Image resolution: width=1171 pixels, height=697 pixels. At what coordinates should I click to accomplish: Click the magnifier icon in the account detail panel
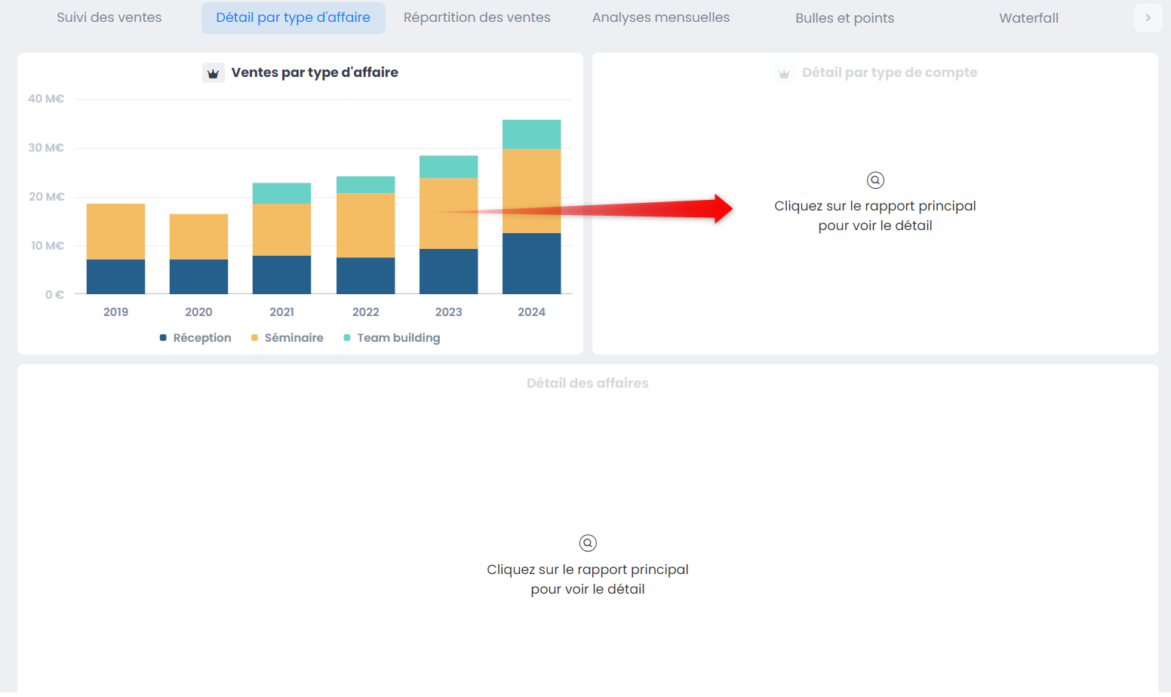click(x=875, y=180)
